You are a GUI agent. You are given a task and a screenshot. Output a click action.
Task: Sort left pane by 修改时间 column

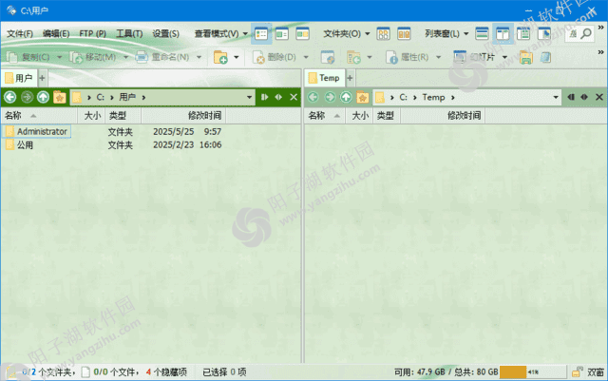coord(183,116)
